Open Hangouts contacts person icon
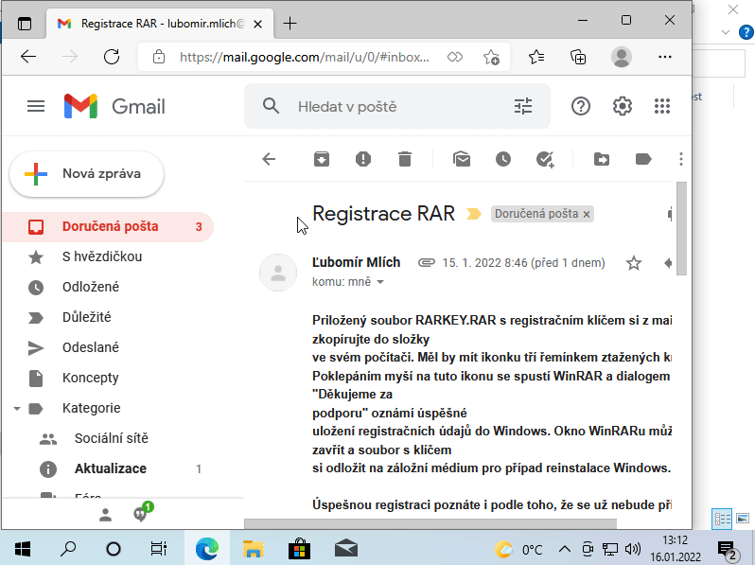Image resolution: width=755 pixels, height=565 pixels. coord(105,515)
